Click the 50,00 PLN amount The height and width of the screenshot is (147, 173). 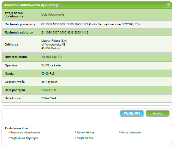[48, 74]
